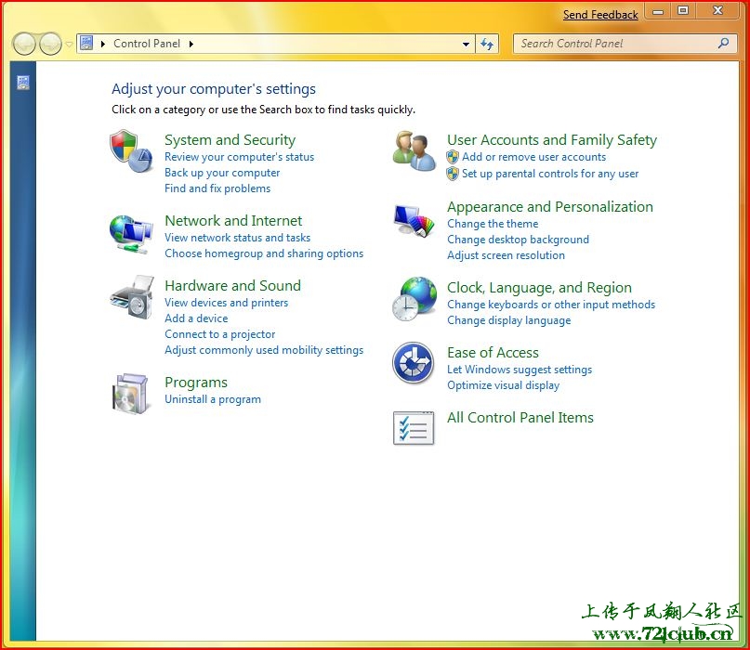
Task: Click View network status and tasks
Action: coord(237,238)
